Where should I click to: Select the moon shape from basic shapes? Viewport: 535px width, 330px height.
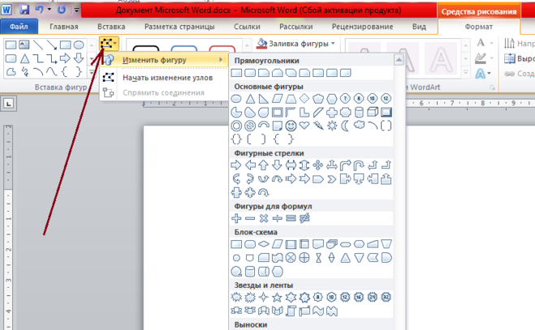pyautogui.click(x=344, y=126)
